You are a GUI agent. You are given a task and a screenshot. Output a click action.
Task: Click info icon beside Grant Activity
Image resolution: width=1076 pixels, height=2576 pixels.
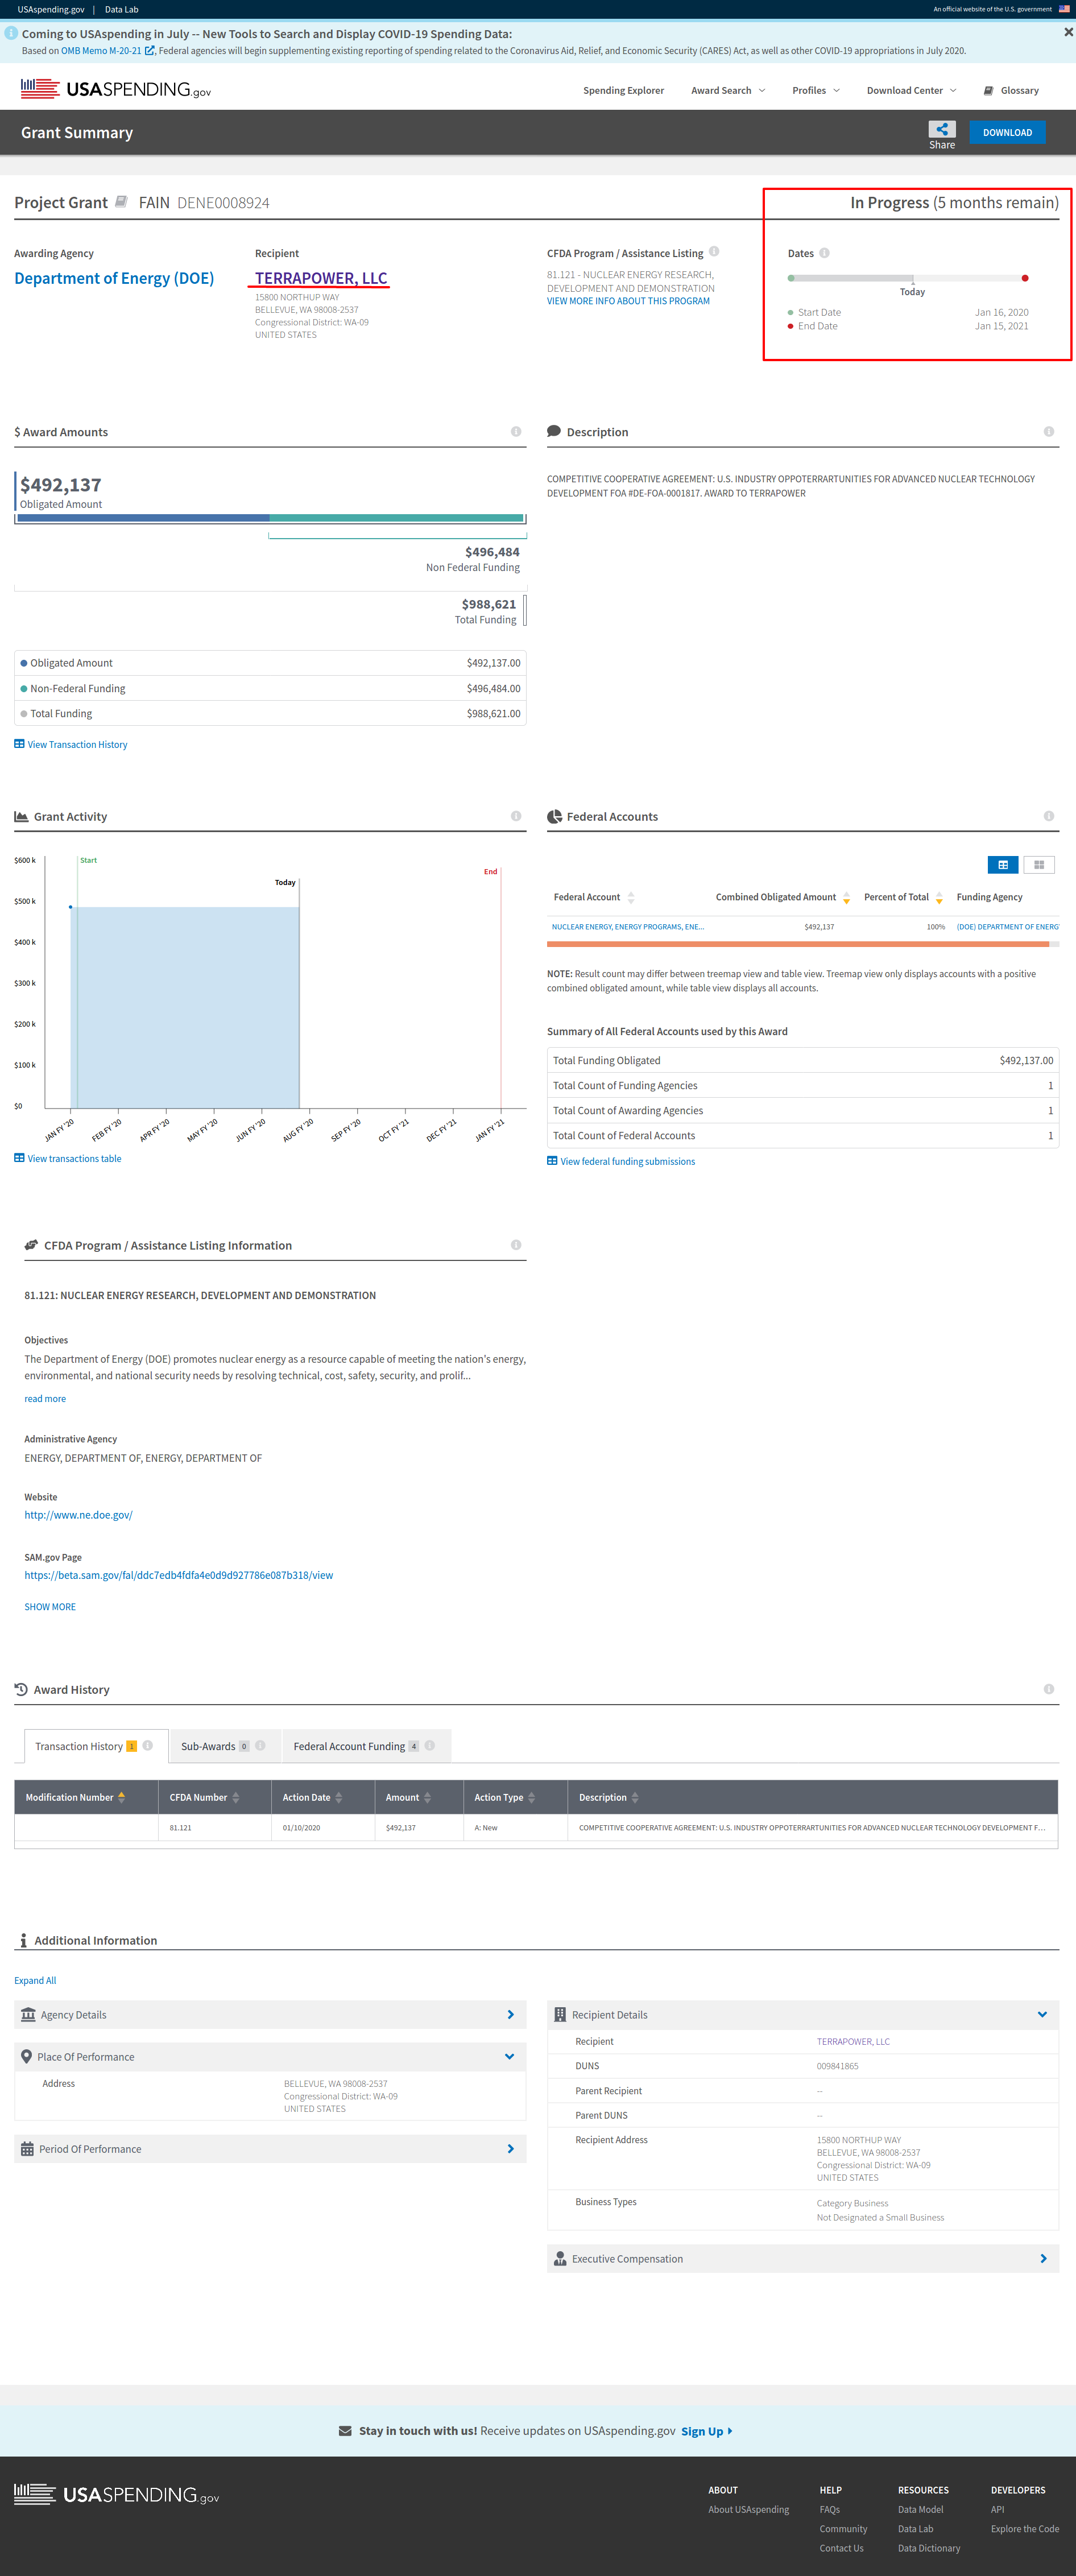pyautogui.click(x=516, y=816)
